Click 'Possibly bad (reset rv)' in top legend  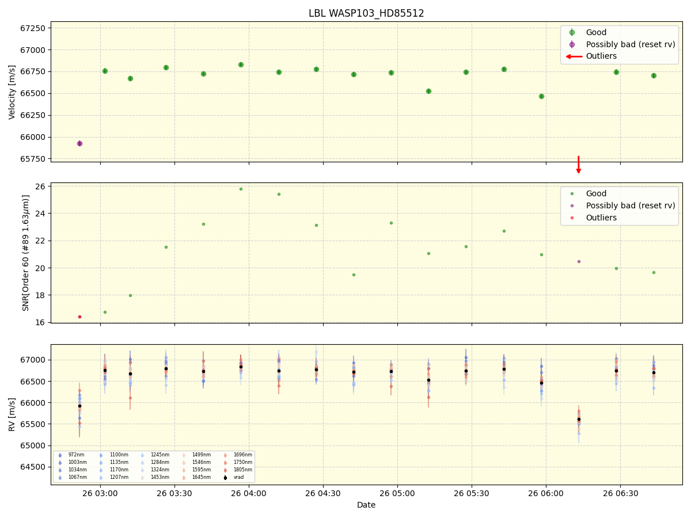coord(631,44)
